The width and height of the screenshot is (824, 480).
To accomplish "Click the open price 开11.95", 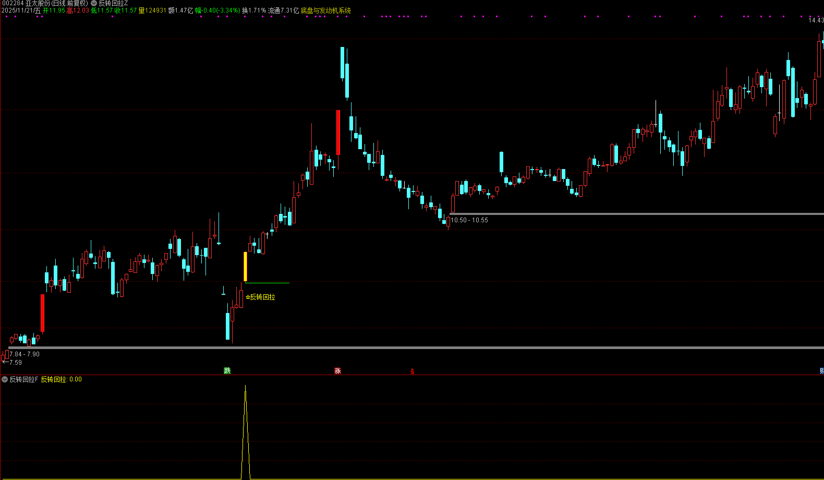I will pos(54,10).
